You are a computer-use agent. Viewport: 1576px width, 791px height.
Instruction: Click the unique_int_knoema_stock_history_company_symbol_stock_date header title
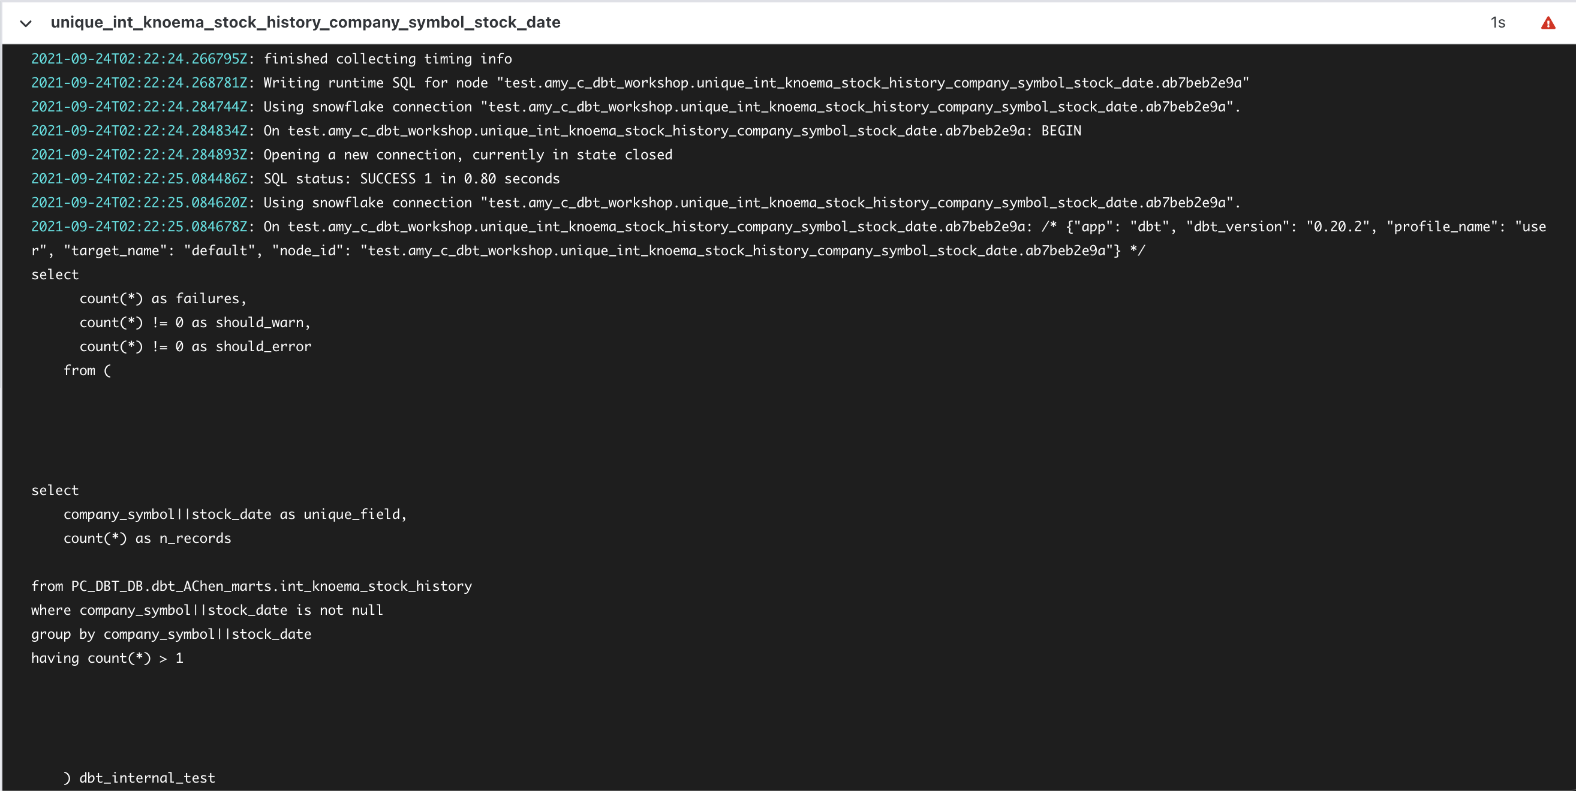305,23
